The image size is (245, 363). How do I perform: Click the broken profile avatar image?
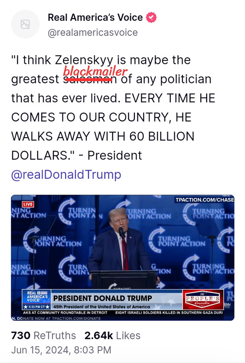tap(25, 24)
